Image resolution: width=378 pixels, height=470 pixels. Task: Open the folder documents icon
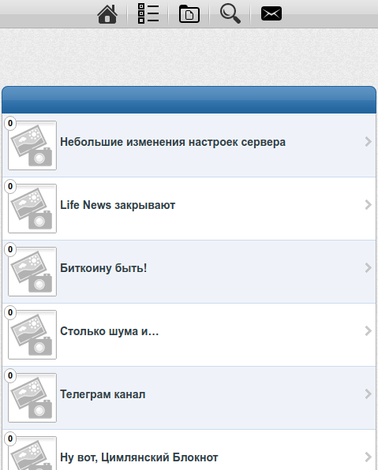[189, 13]
